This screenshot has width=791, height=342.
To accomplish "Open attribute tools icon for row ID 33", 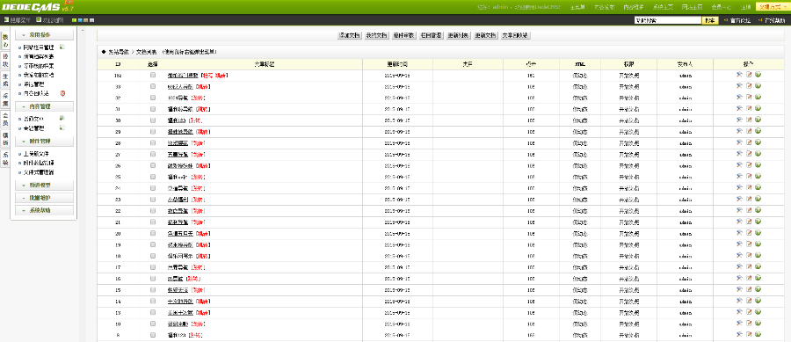I will (739, 86).
